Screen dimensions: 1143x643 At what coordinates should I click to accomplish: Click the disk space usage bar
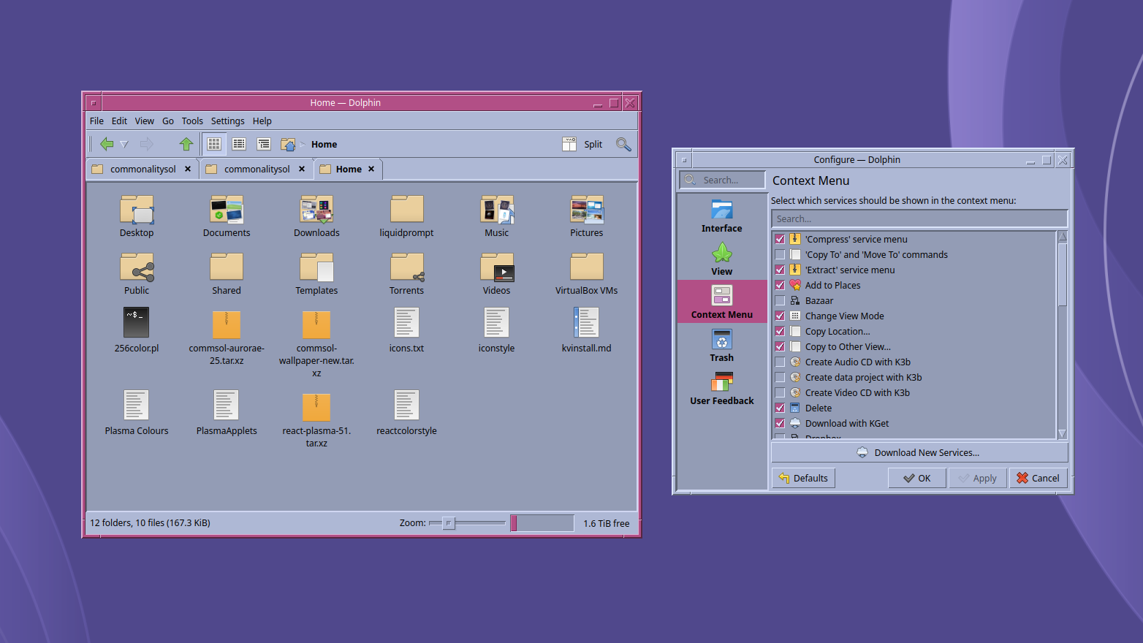[x=542, y=523]
